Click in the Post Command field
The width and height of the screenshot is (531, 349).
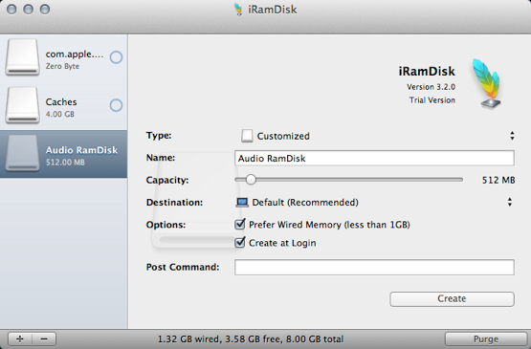point(374,267)
